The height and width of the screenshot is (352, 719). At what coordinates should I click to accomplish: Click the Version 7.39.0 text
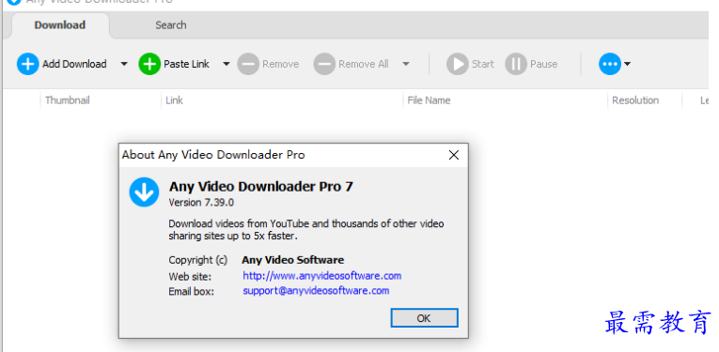tap(201, 203)
